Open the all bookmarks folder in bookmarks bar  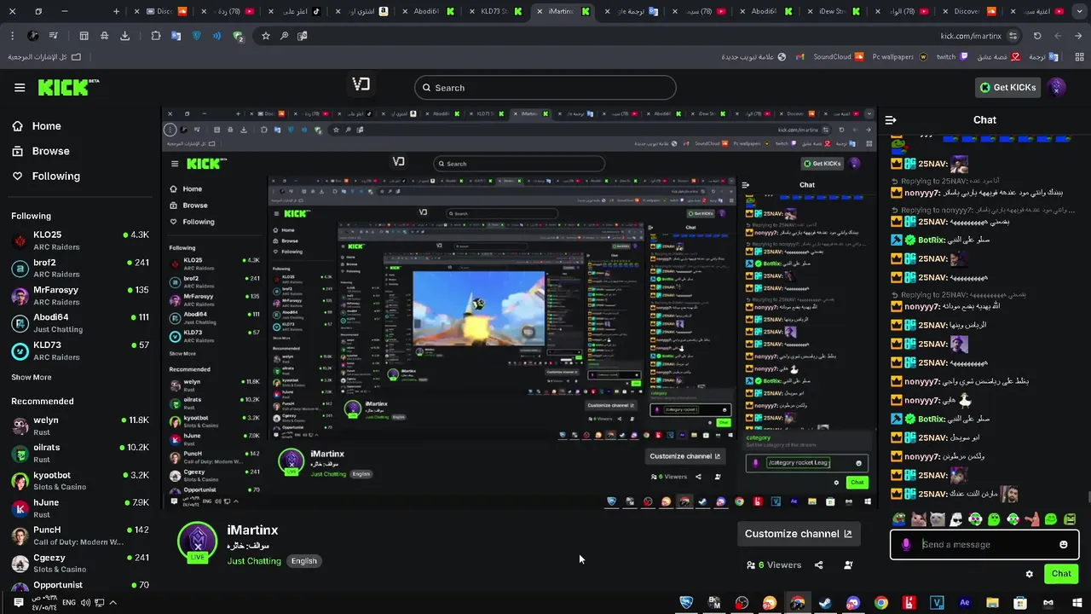44,57
